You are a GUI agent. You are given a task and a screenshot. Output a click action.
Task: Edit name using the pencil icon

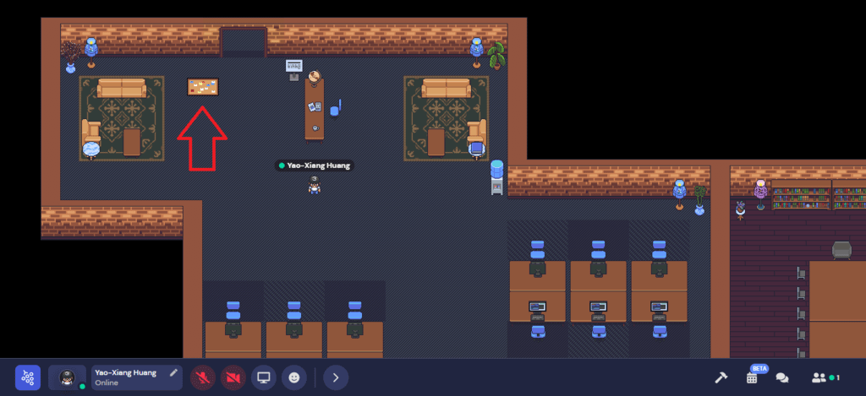click(x=173, y=372)
